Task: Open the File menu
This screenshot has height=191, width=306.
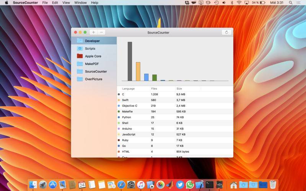Action: pos(45,3)
